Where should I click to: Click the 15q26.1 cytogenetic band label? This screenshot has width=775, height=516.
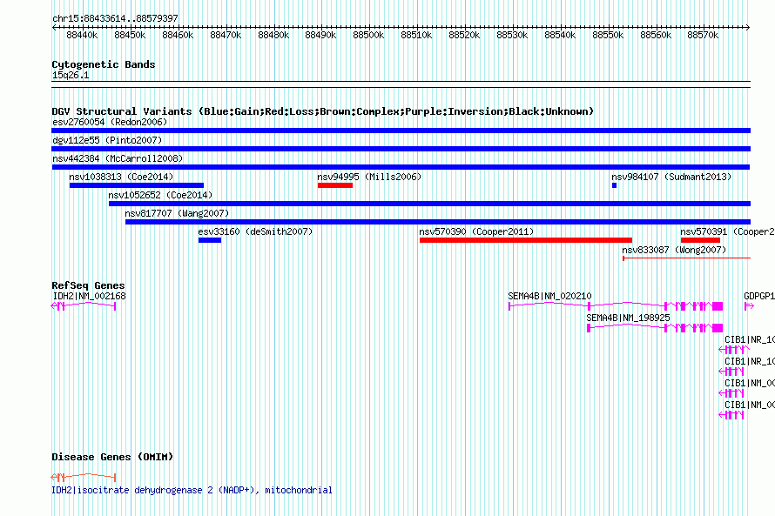click(x=71, y=75)
